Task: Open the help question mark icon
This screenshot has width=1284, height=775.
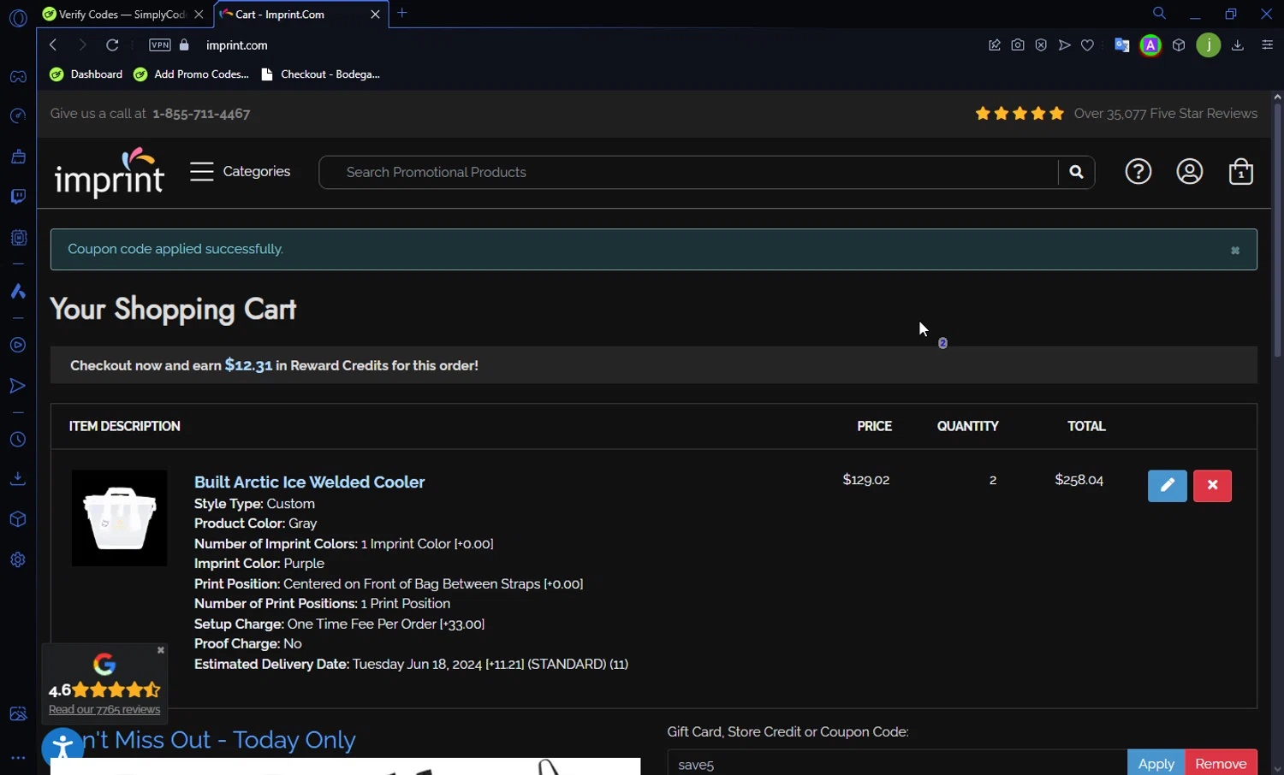Action: (1138, 172)
